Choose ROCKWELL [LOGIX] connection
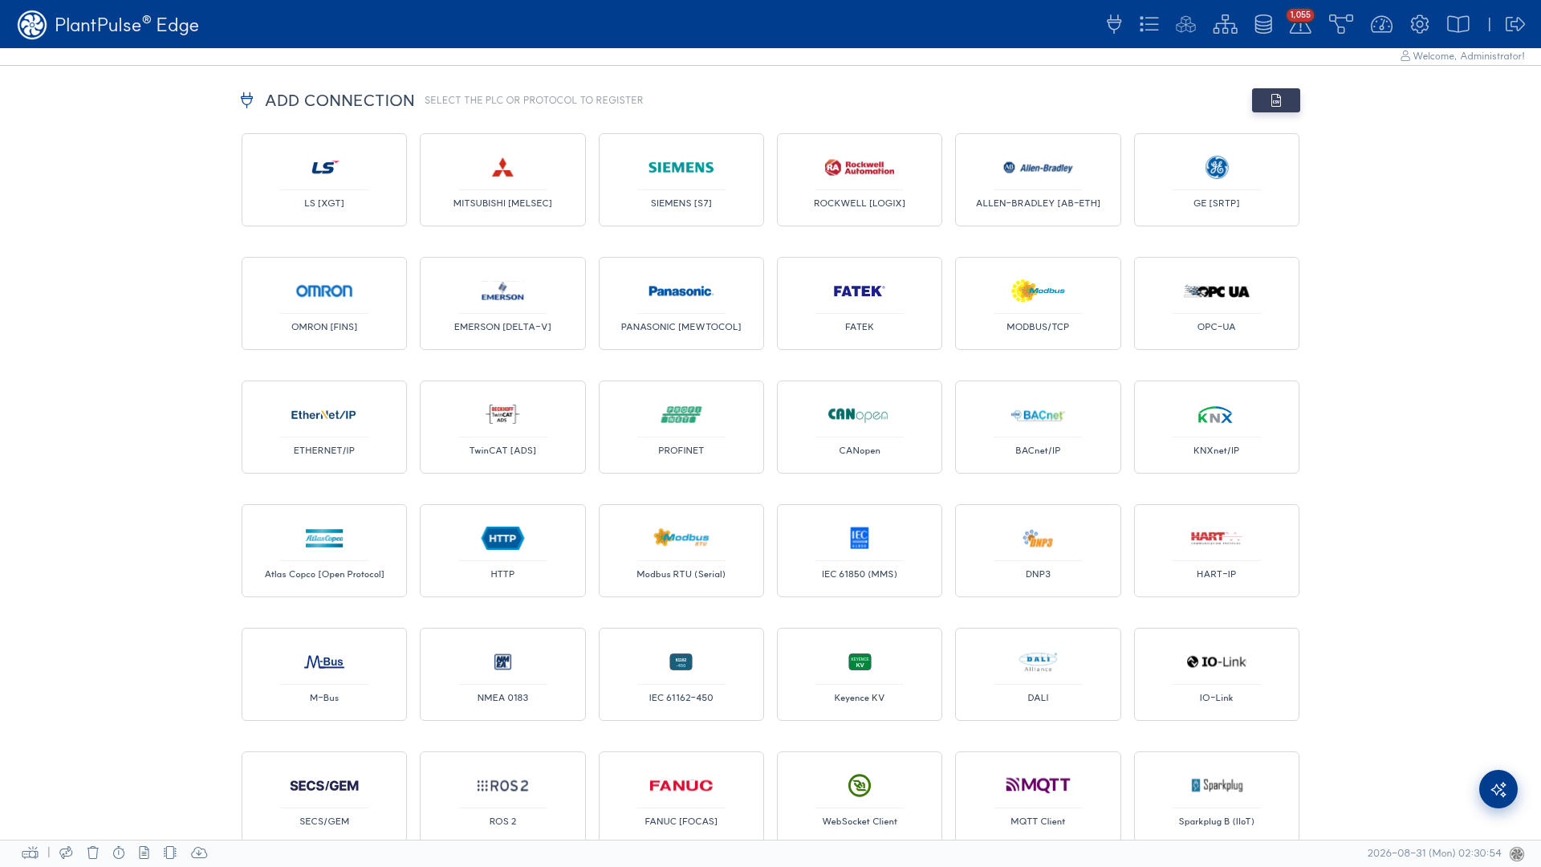Image resolution: width=1541 pixels, height=867 pixels. [860, 180]
